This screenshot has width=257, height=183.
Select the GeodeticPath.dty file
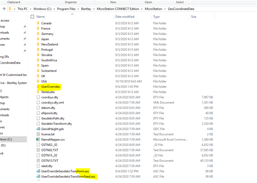(x=53, y=118)
